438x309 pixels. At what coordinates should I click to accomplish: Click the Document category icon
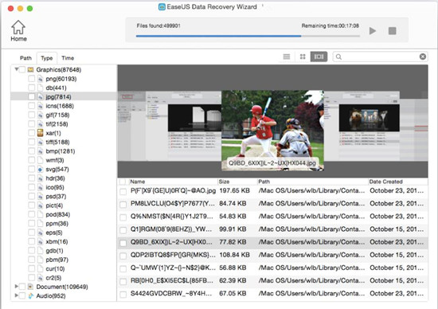point(30,287)
